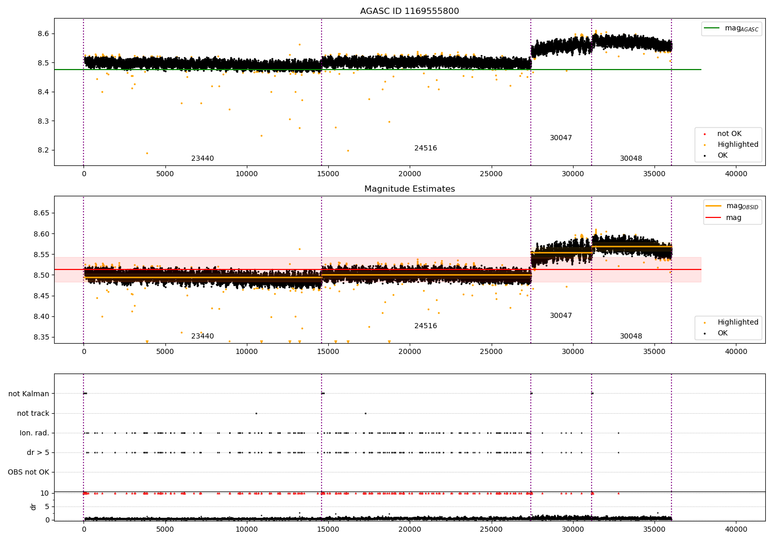773x541 pixels.
Task: Click obsid label 24516 in the AGASC plot
Action: [426, 148]
